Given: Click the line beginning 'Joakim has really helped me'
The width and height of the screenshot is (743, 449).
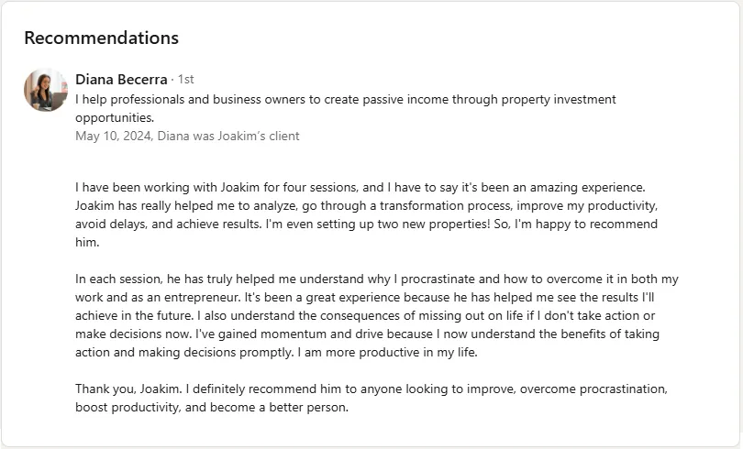Looking at the screenshot, I should [x=366, y=206].
